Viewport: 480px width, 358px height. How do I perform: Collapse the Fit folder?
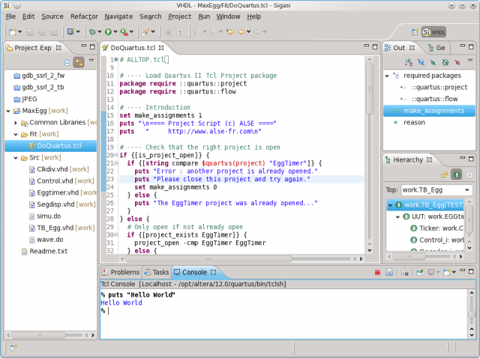(16, 135)
